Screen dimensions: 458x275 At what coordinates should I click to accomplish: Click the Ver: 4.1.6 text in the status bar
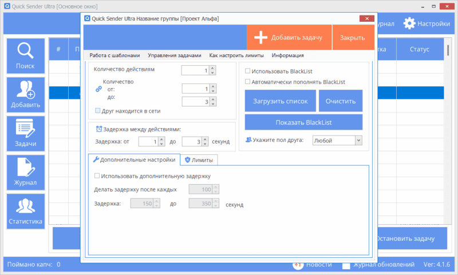pos(437,264)
